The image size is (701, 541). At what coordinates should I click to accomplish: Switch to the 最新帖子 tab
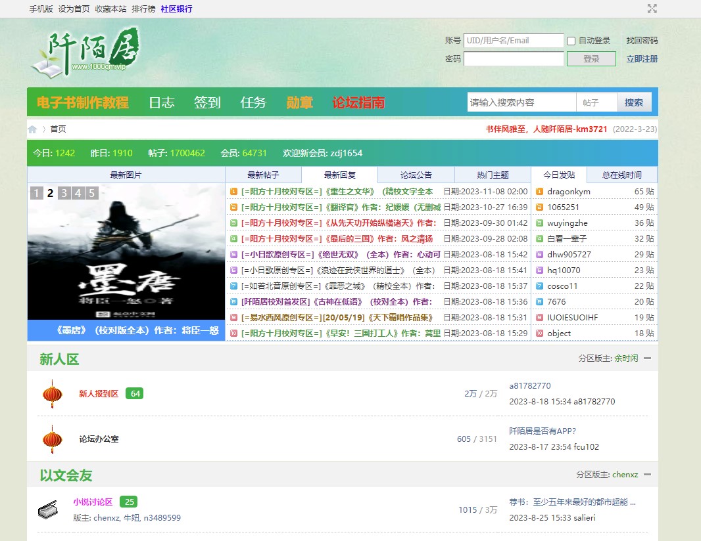point(263,175)
